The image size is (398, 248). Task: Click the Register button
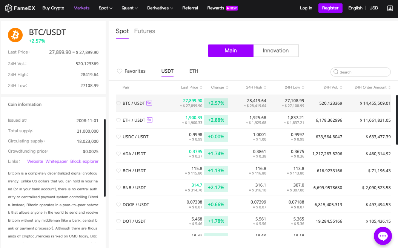point(330,8)
